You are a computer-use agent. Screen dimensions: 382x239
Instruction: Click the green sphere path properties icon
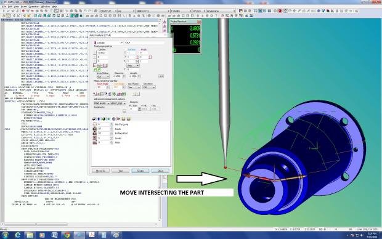(104, 119)
